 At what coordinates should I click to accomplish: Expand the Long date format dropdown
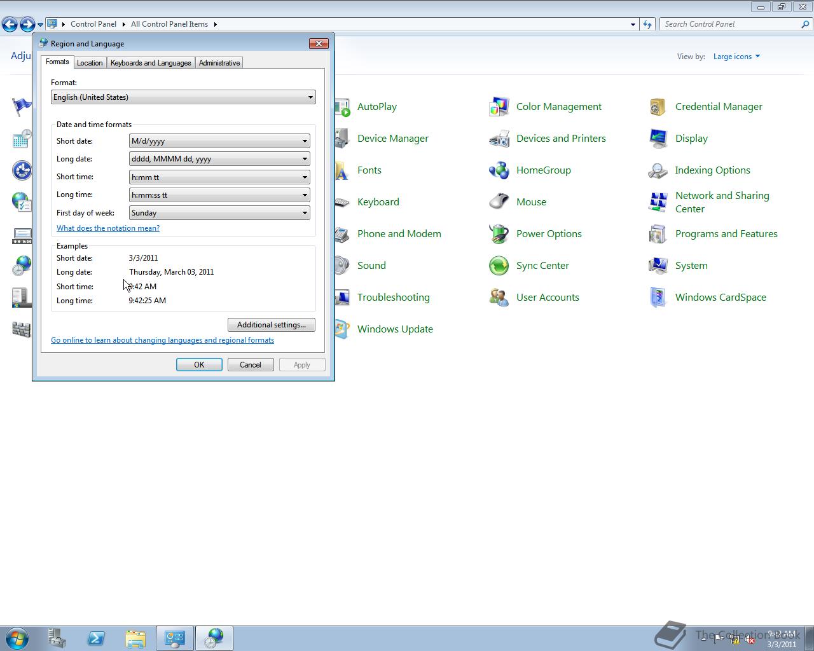(x=219, y=159)
